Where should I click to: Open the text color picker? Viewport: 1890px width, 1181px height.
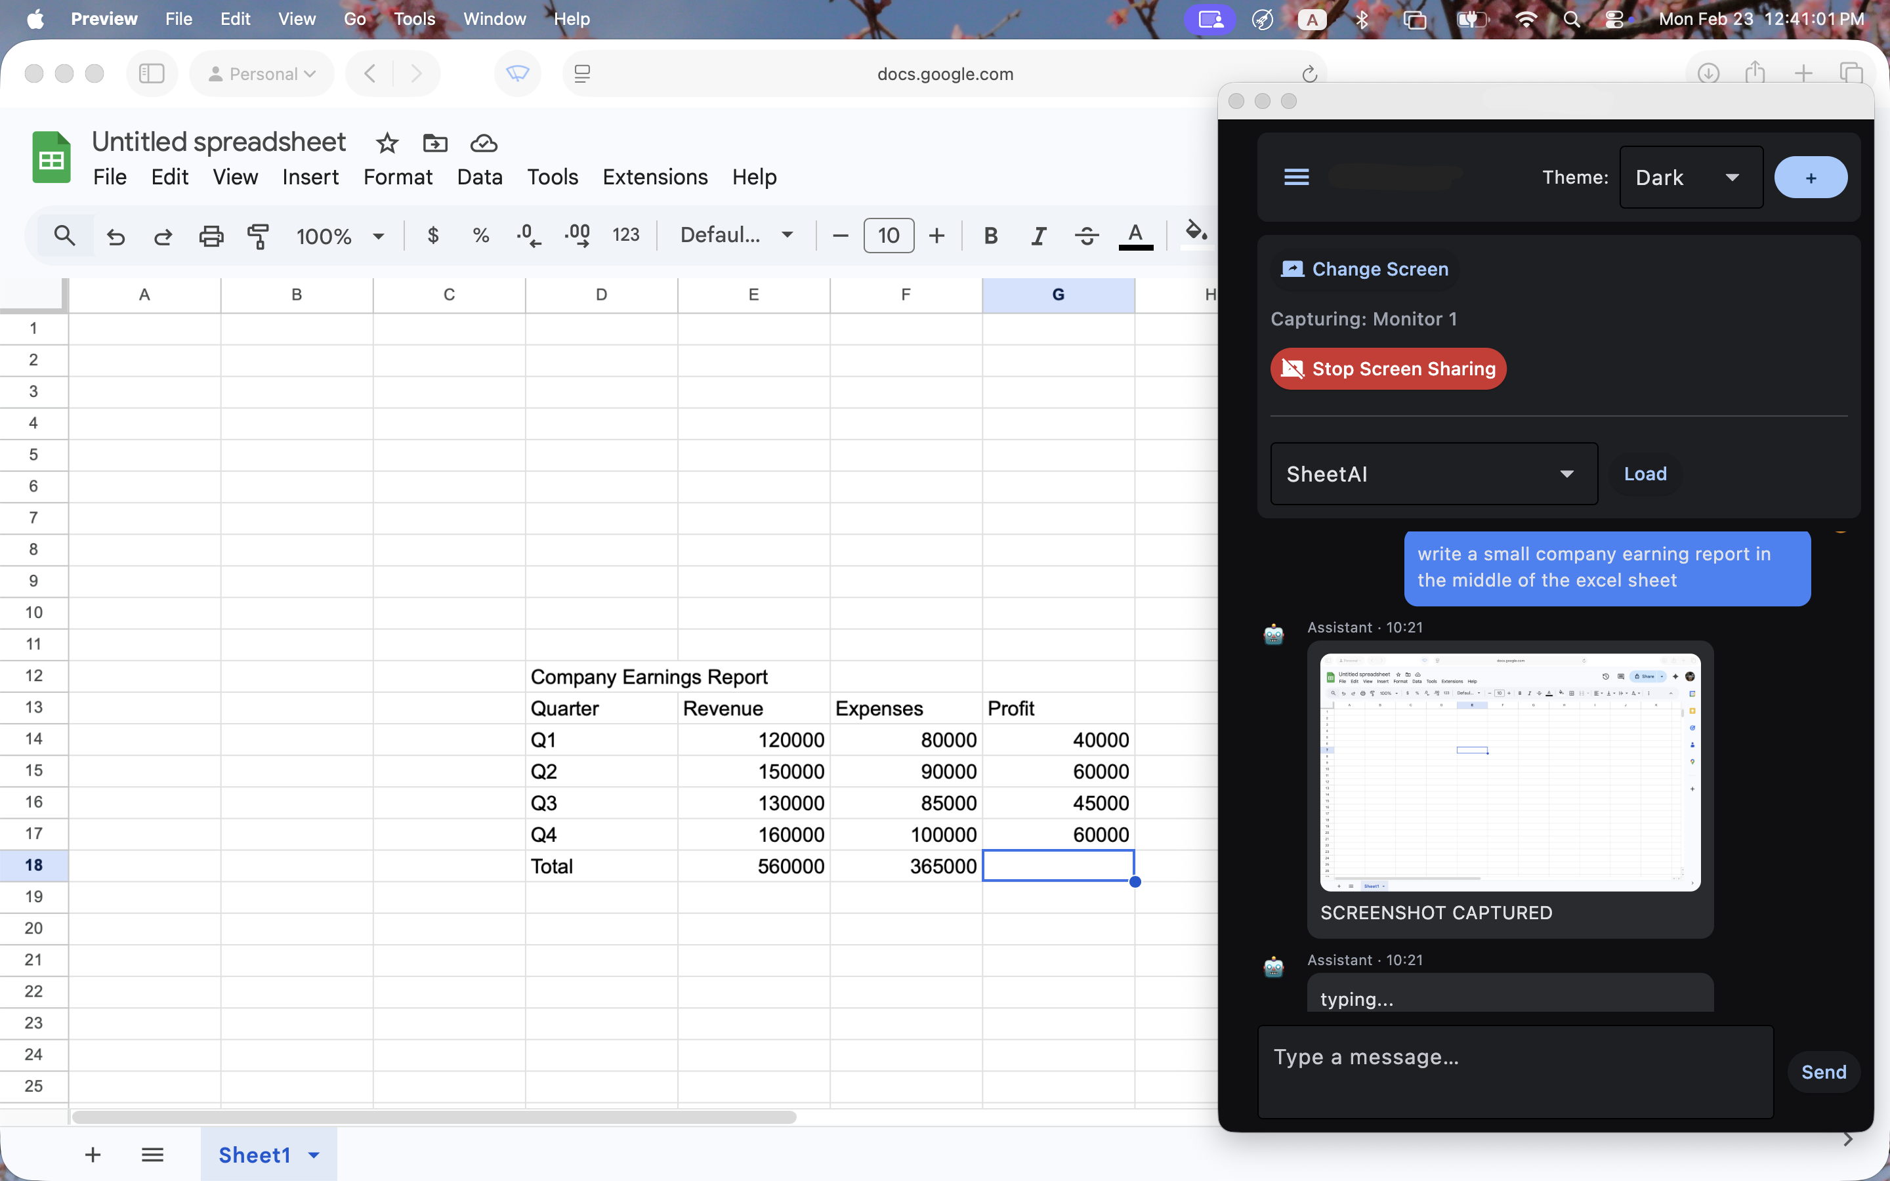coord(1135,235)
